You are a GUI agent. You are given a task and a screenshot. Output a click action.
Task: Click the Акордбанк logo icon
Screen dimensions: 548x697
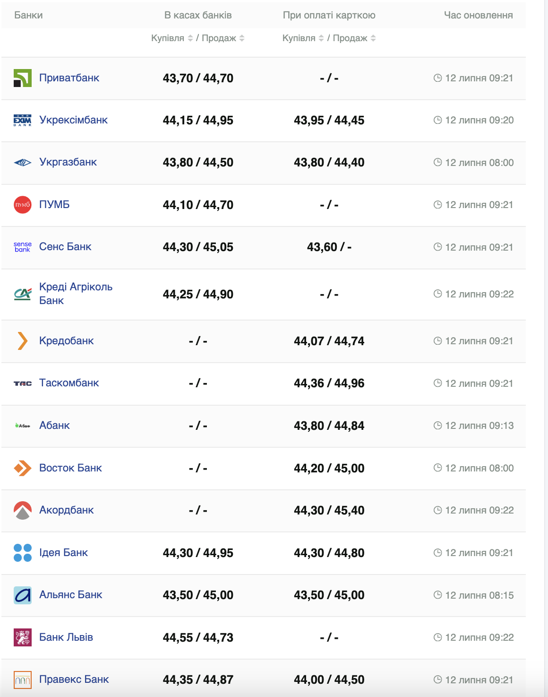point(23,510)
